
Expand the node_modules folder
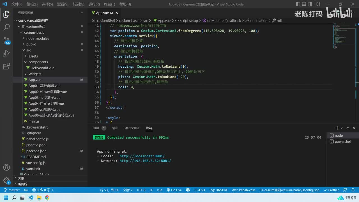pyautogui.click(x=38, y=38)
